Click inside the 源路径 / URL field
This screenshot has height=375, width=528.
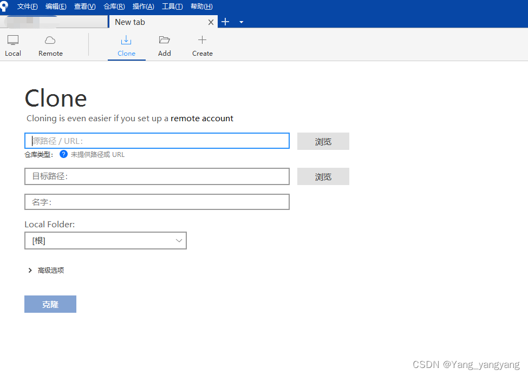coord(157,141)
